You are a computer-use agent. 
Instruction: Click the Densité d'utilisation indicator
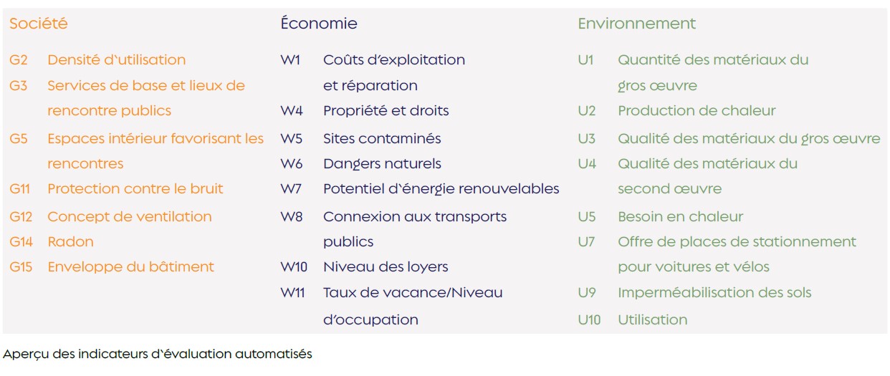[116, 60]
